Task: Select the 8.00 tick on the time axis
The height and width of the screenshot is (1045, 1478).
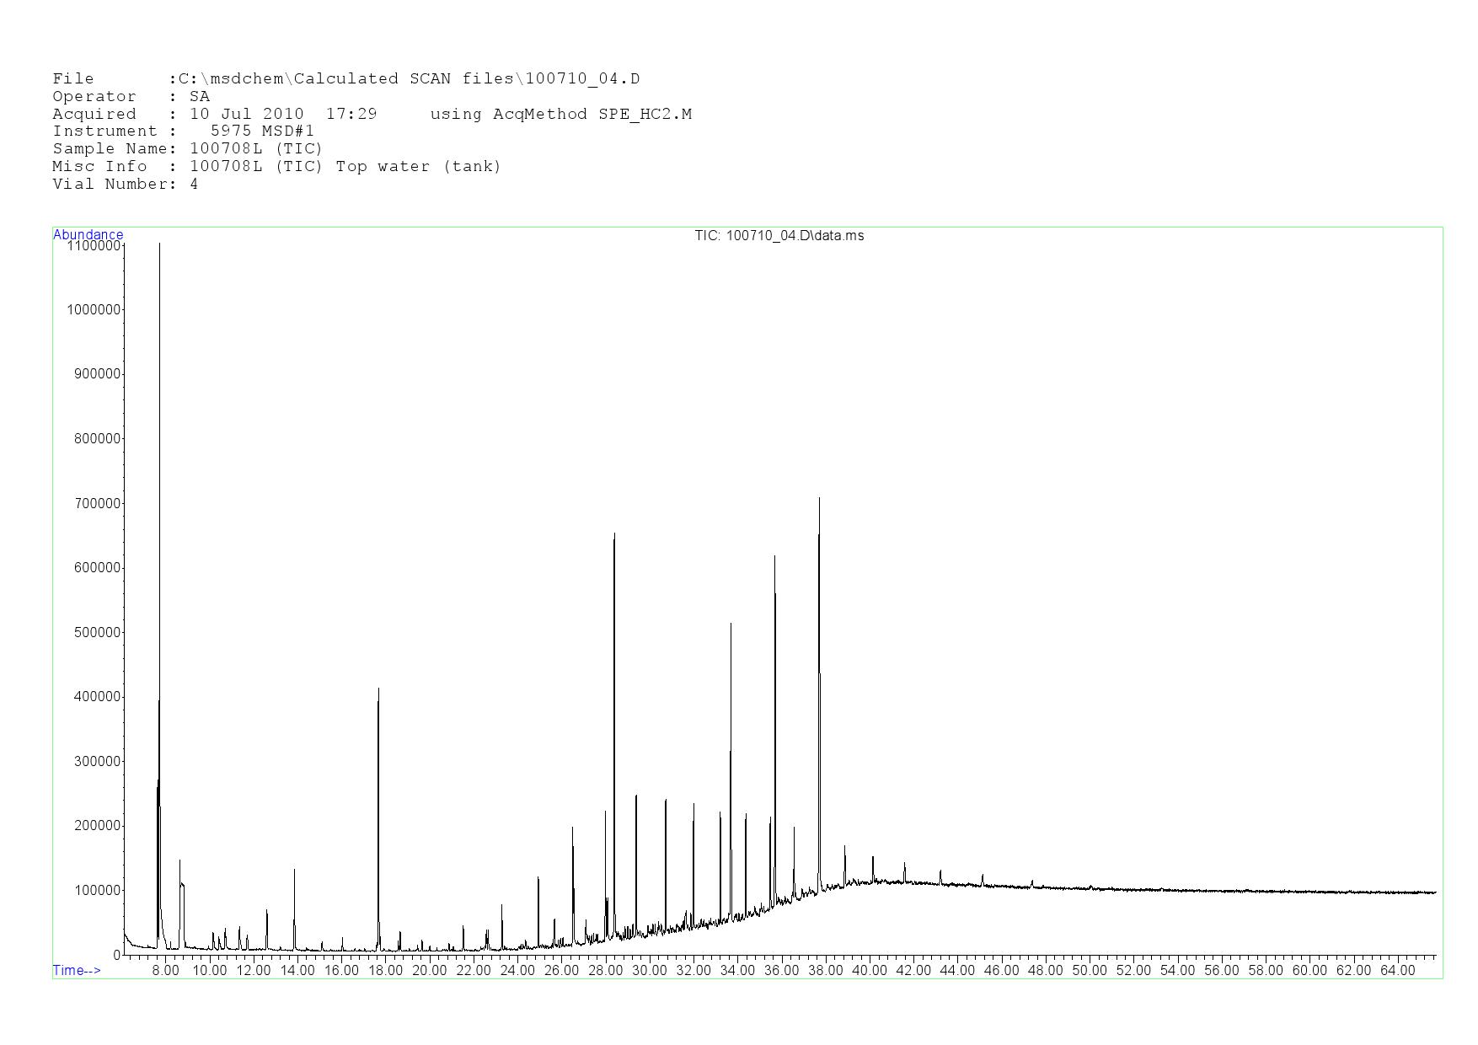Action: (165, 970)
